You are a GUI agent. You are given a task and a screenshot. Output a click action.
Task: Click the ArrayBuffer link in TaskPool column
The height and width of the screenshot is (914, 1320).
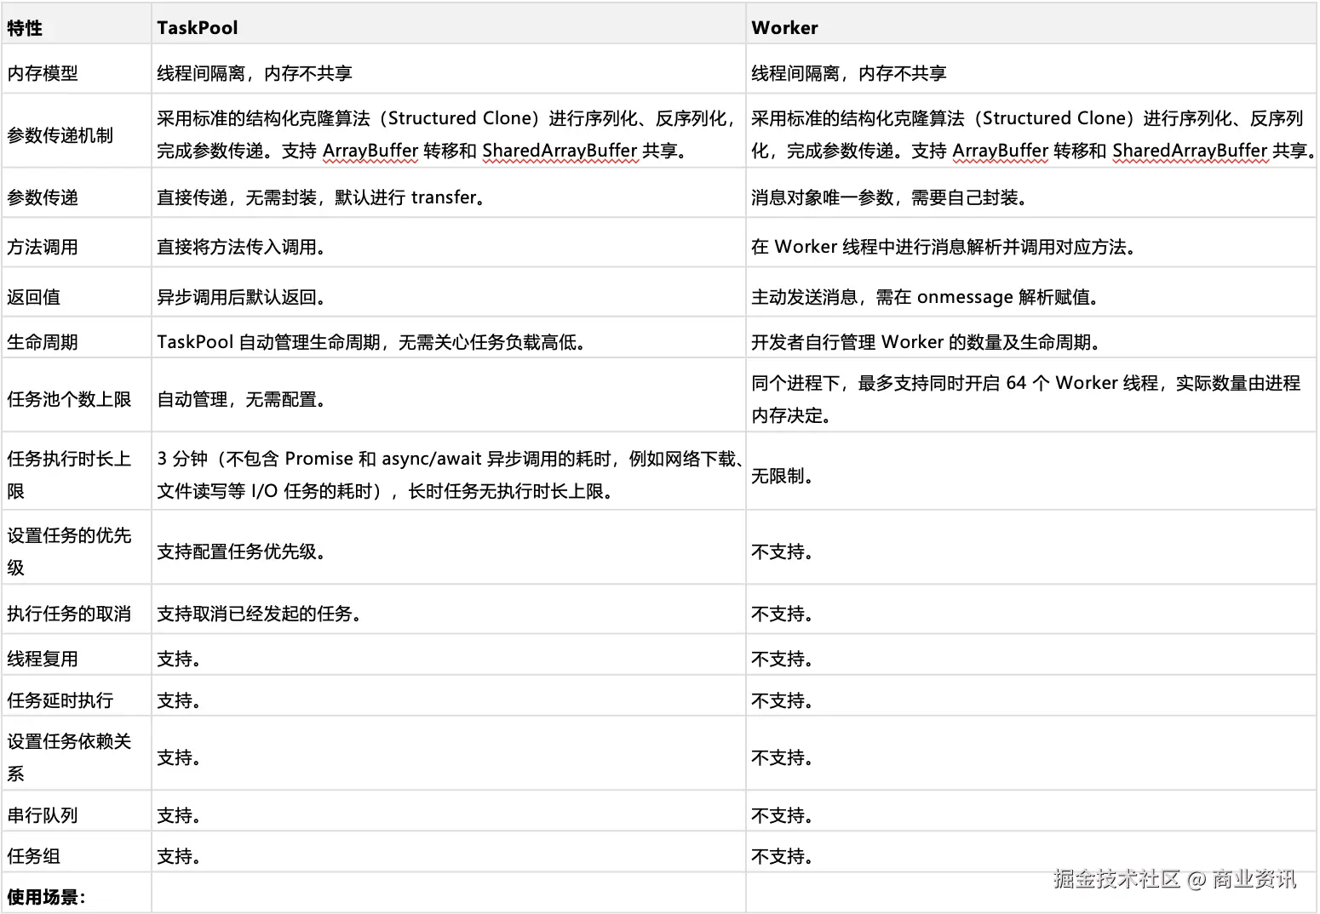point(369,150)
